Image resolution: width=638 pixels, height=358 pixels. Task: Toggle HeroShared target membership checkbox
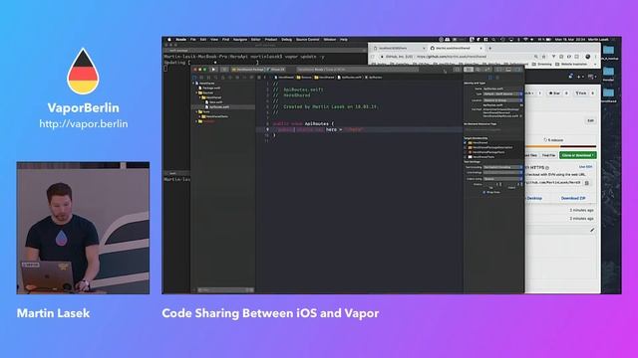pos(465,142)
